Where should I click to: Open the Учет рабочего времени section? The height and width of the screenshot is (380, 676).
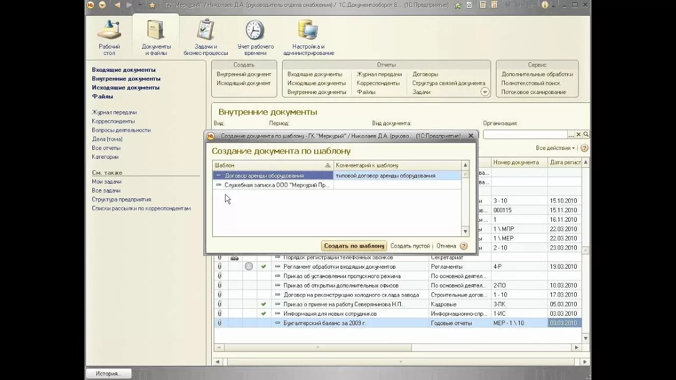click(255, 37)
